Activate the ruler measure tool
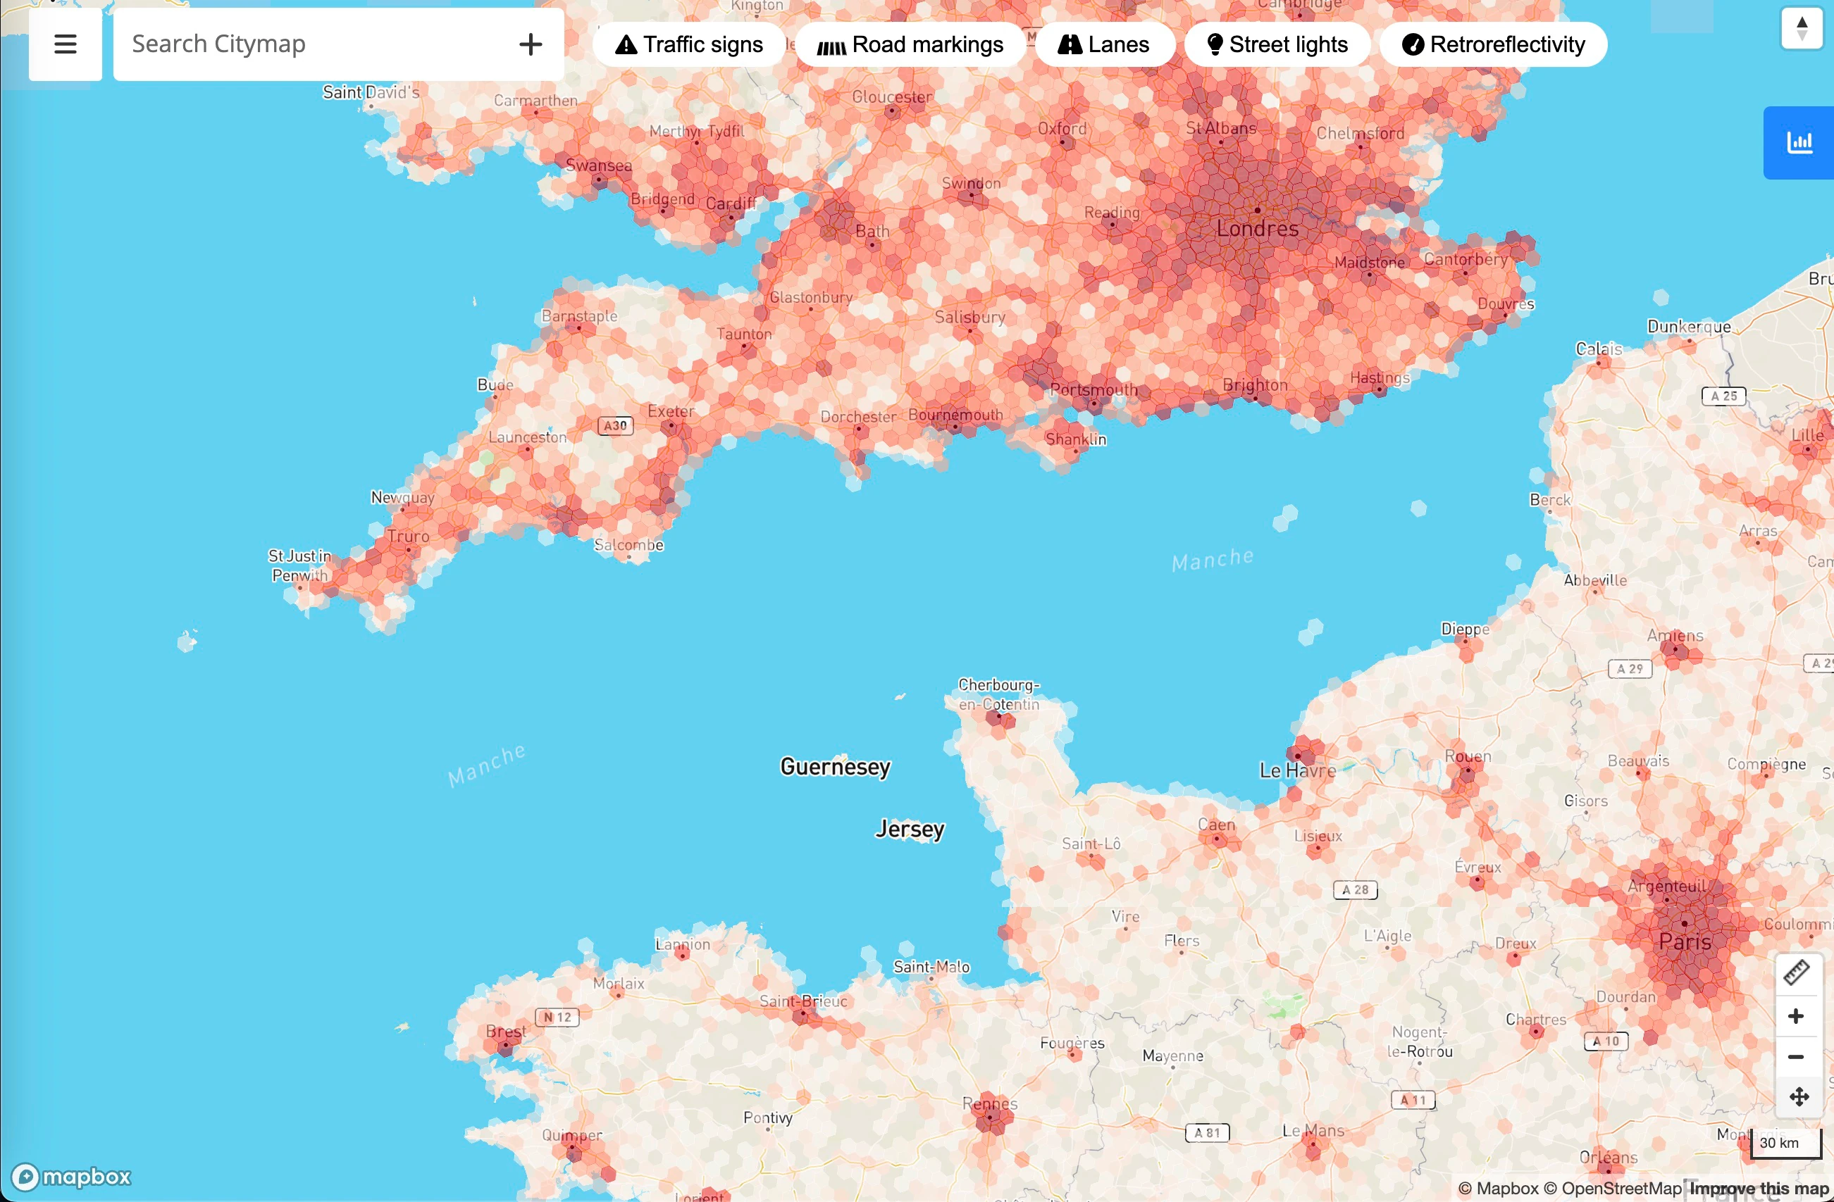This screenshot has width=1834, height=1202. pos(1799,972)
